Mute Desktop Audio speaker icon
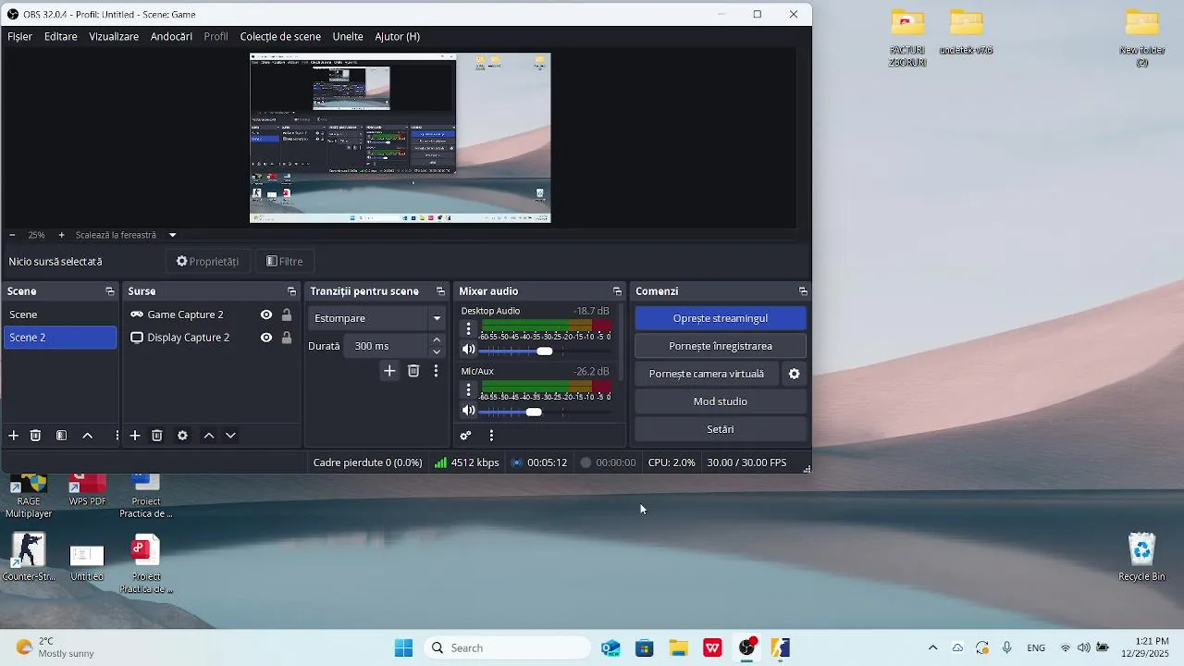The height and width of the screenshot is (666, 1184). (468, 351)
